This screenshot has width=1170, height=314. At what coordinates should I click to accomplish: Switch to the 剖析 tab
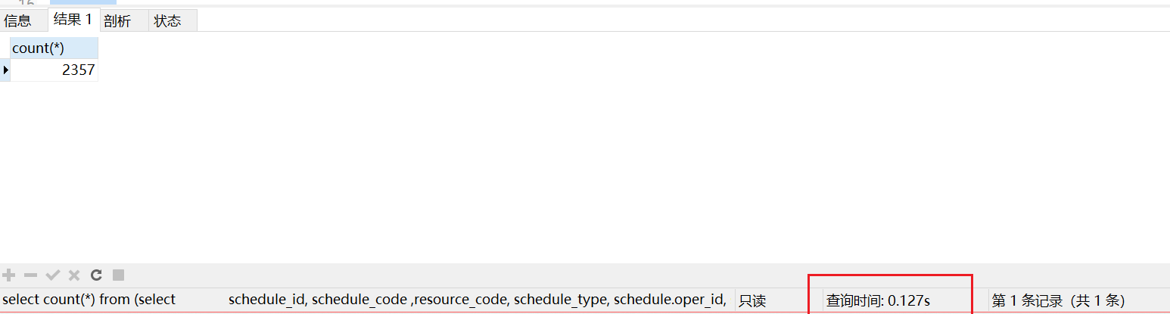coord(117,21)
